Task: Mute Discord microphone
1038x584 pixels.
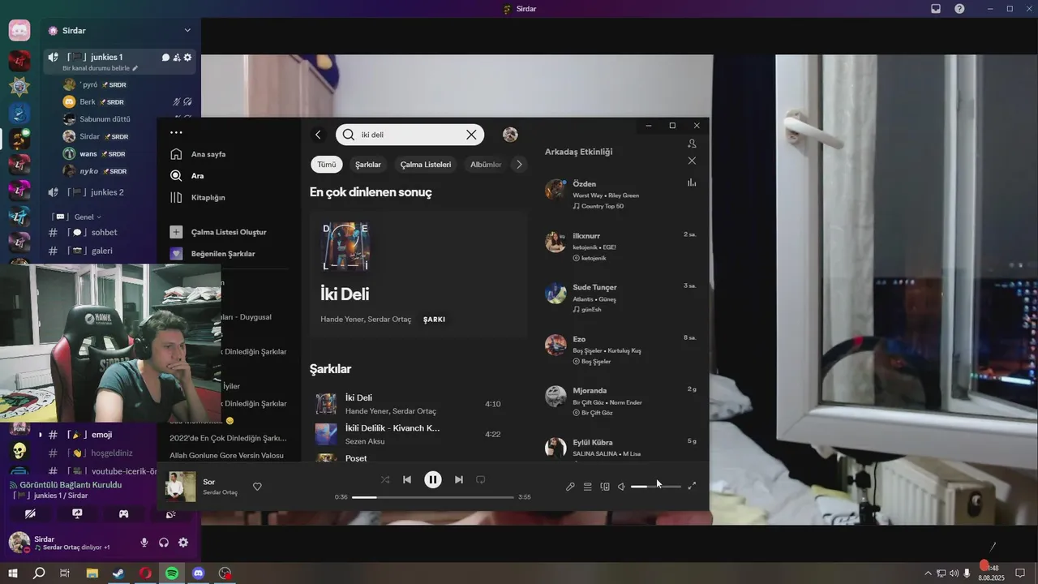Action: (x=144, y=543)
